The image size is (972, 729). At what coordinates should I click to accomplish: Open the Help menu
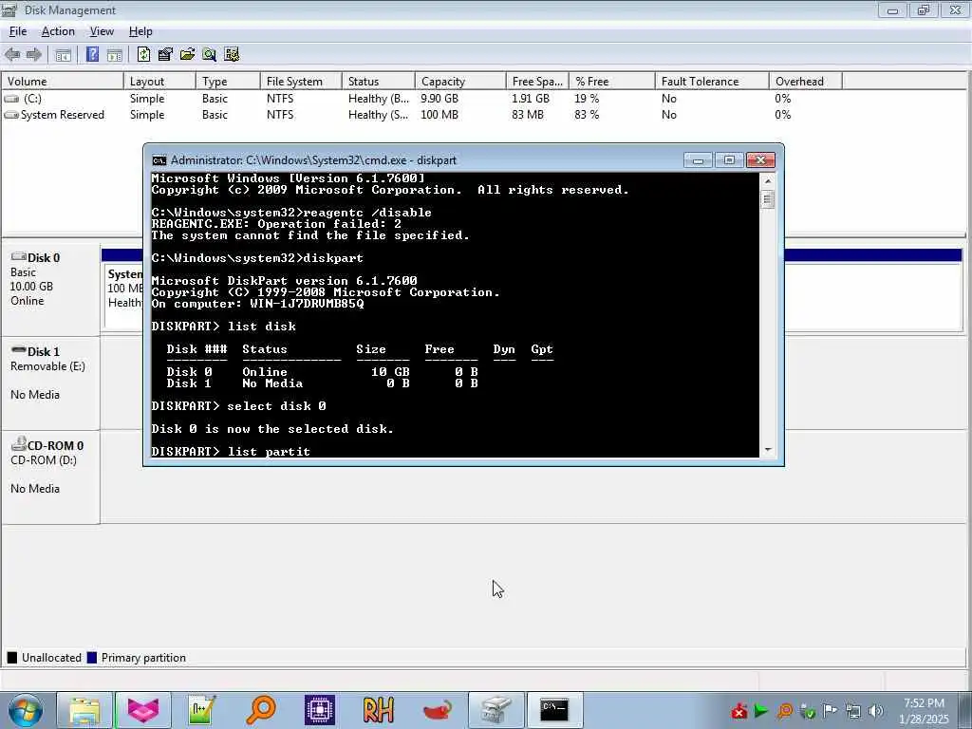(140, 31)
